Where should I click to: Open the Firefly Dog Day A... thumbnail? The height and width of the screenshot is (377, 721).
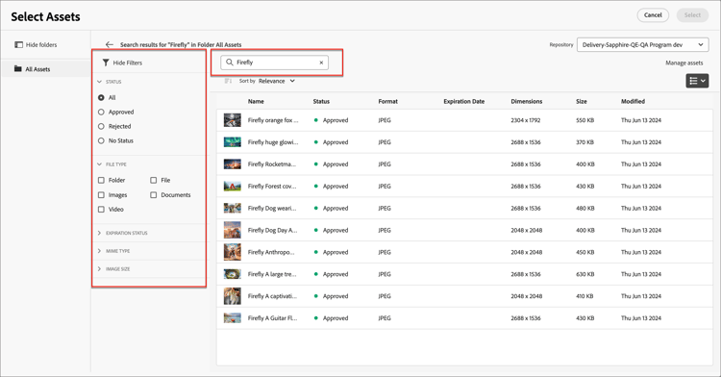[x=233, y=230]
